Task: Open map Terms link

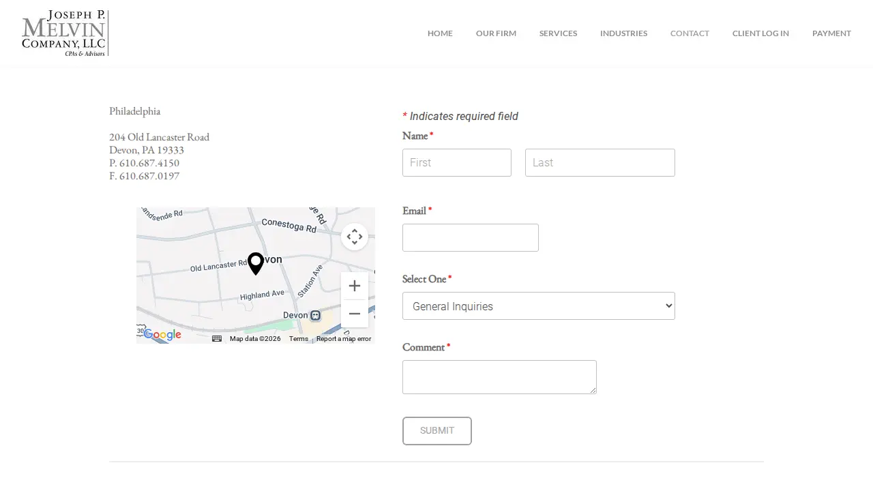Action: (299, 339)
